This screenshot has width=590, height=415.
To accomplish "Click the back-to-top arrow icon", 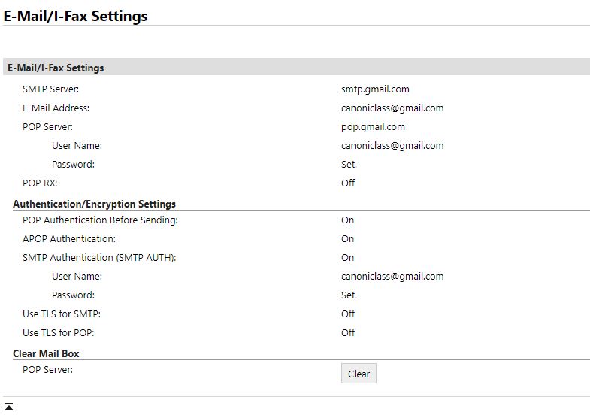I will (x=9, y=407).
